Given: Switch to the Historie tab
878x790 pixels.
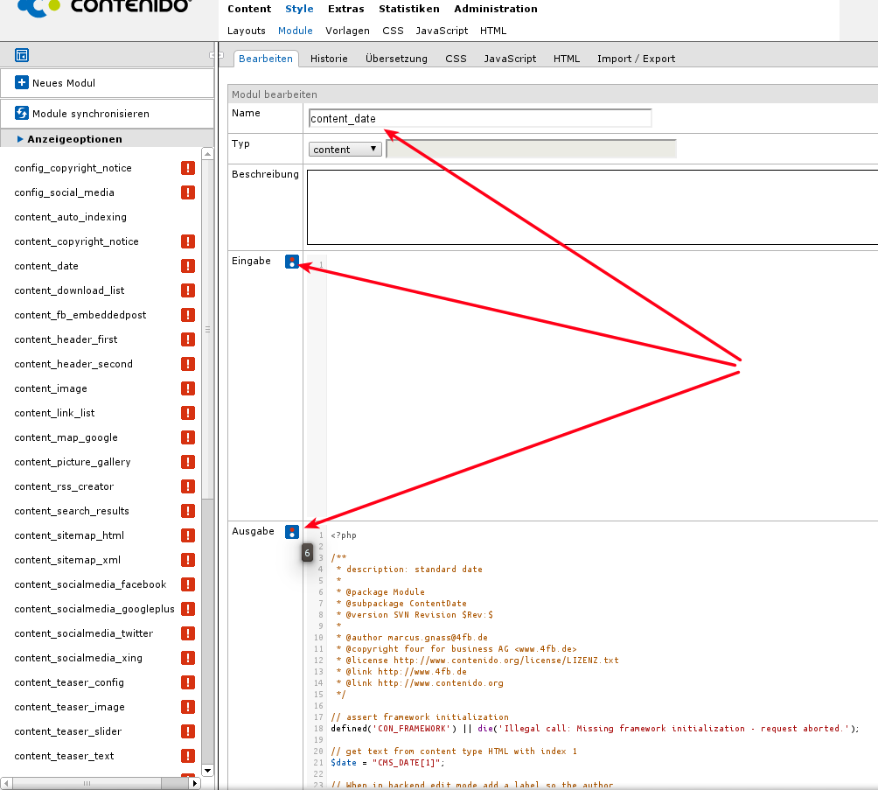Looking at the screenshot, I should [329, 59].
